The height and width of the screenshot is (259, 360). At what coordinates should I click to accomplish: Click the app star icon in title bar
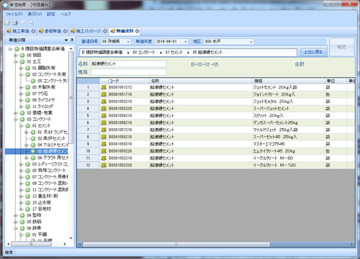5,5
